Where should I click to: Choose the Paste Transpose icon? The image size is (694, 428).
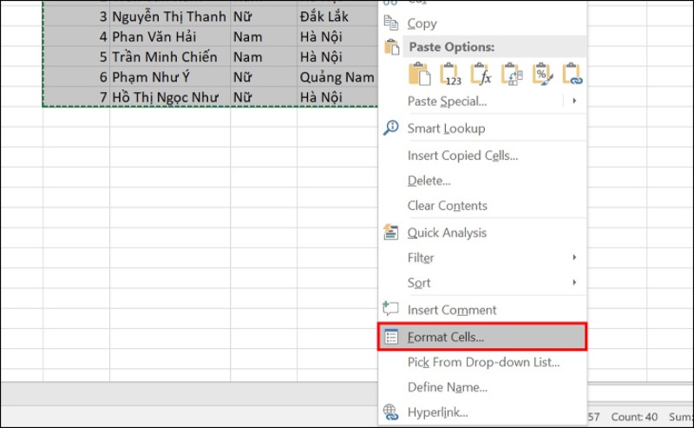[512, 74]
